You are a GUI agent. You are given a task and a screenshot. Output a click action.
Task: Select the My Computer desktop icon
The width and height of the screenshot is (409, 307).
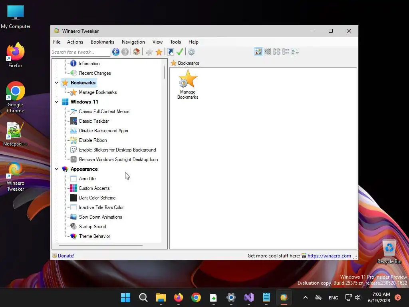[16, 17]
